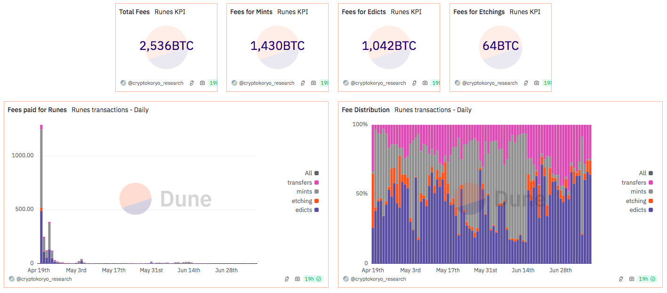This screenshot has height=293, width=667.
Task: Visit @cryptokoryo_research profile from Fees for Edicts card
Action: point(378,83)
